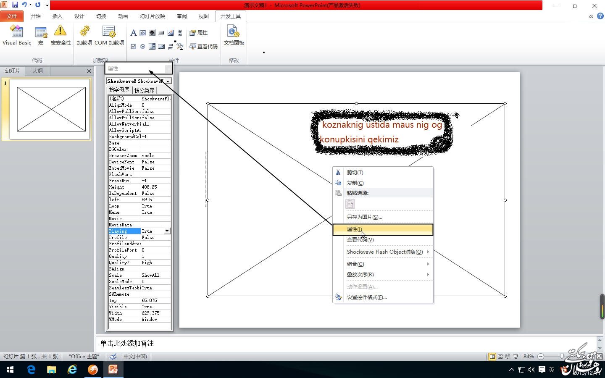
Task: Open undo history dropdown arrow
Action: [30, 5]
